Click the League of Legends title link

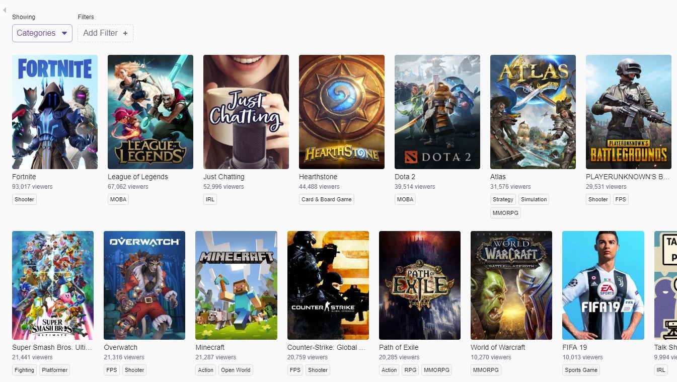click(138, 177)
